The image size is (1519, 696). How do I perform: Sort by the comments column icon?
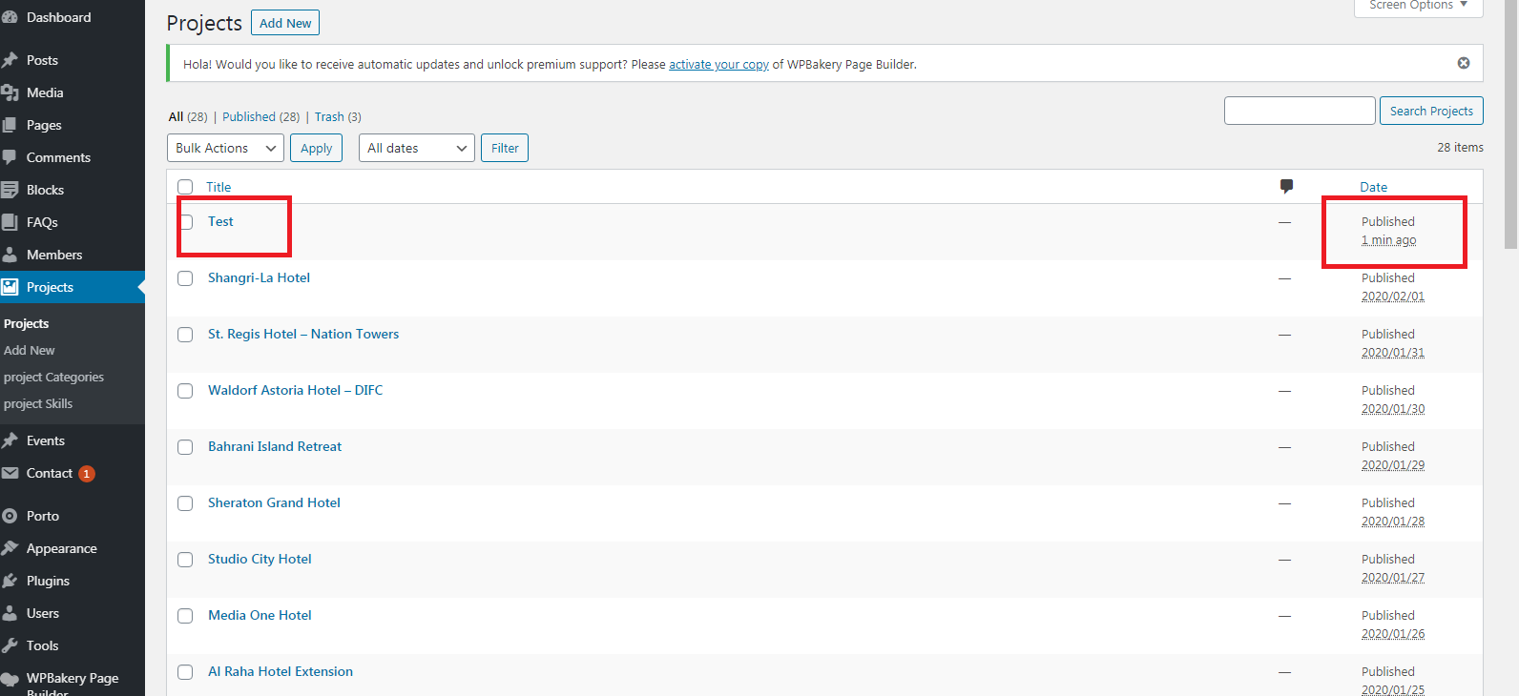(x=1286, y=186)
